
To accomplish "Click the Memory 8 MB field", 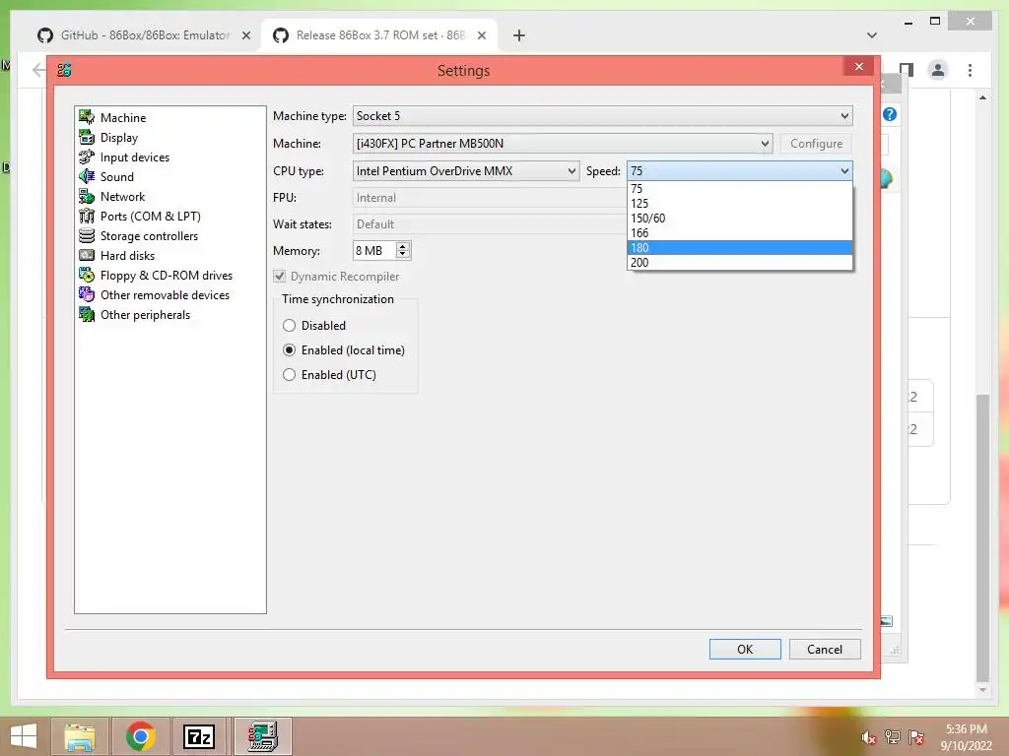I will click(x=373, y=250).
